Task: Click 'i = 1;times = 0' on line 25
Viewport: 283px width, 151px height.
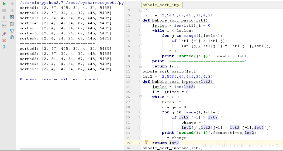Action: point(170,92)
